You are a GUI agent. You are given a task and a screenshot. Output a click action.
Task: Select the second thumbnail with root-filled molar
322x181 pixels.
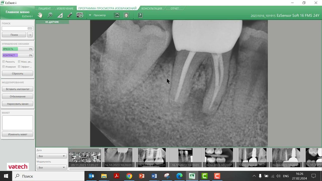click(x=118, y=158)
